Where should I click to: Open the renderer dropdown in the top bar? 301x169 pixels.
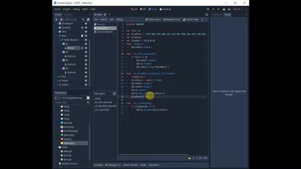coord(238,9)
